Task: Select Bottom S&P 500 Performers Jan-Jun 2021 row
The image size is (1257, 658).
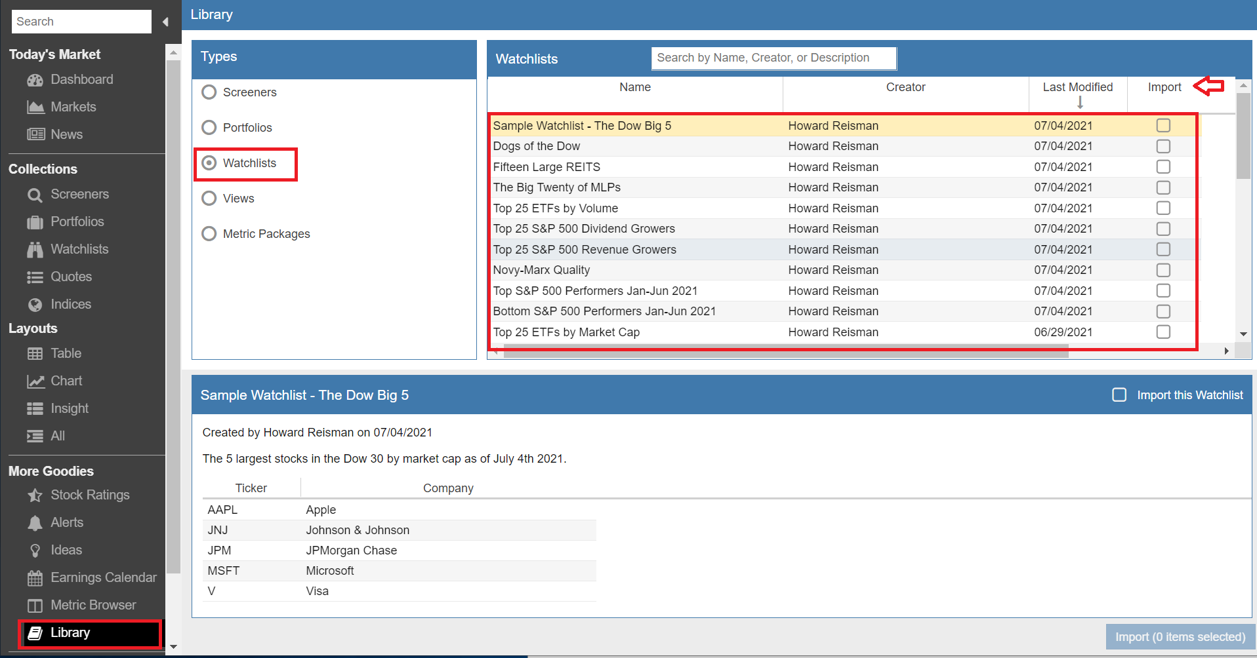Action: click(844, 311)
